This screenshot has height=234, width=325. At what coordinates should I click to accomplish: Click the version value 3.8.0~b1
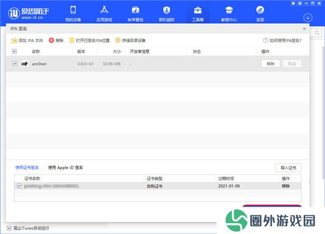click(86, 64)
